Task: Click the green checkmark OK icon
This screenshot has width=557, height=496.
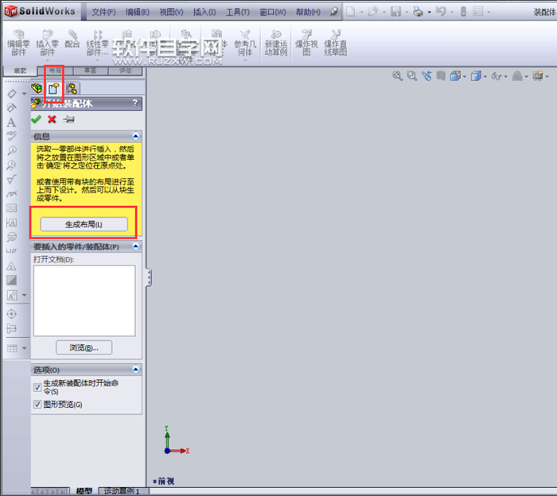Action: click(x=36, y=119)
